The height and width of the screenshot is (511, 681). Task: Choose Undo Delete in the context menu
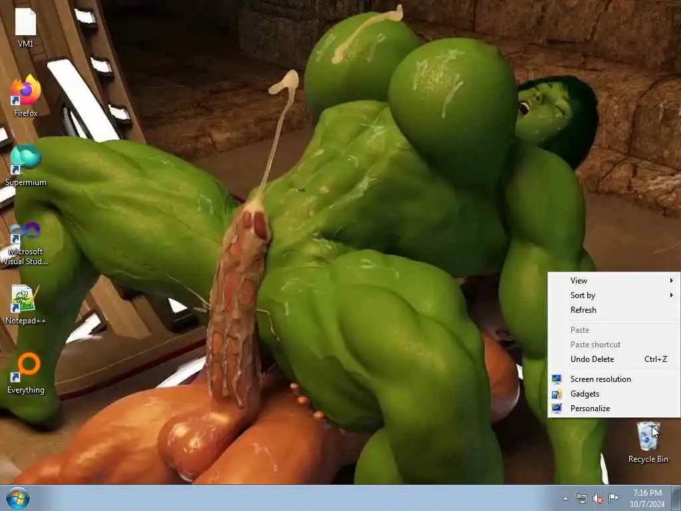pos(614,359)
